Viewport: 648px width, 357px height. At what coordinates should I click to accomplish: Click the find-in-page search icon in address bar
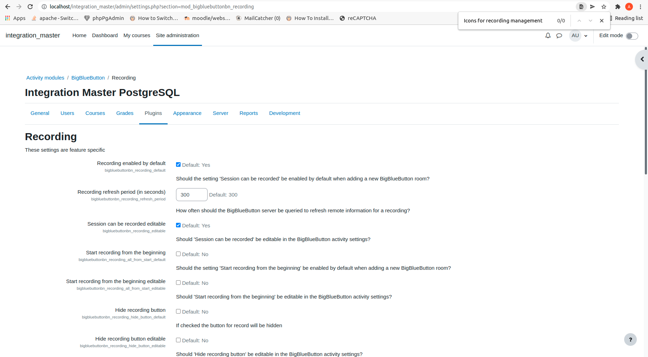581,7
